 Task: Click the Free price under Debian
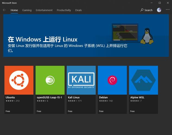(x=101, y=111)
